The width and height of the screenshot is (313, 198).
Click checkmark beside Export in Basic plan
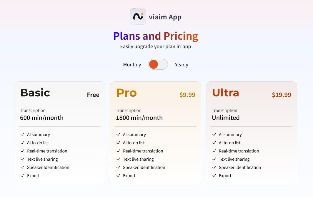(x=22, y=175)
